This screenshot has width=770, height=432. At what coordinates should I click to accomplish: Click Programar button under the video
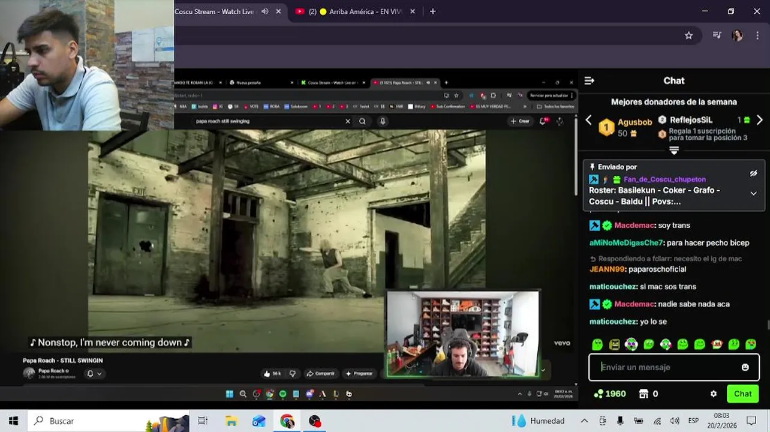point(359,373)
